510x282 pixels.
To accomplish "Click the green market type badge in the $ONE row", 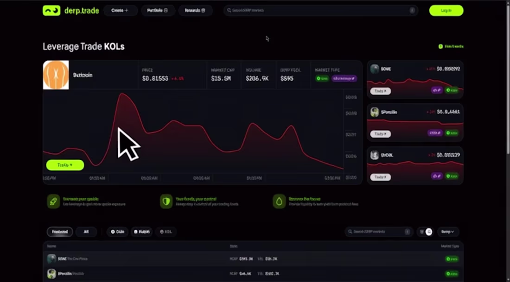I will 452,259.
